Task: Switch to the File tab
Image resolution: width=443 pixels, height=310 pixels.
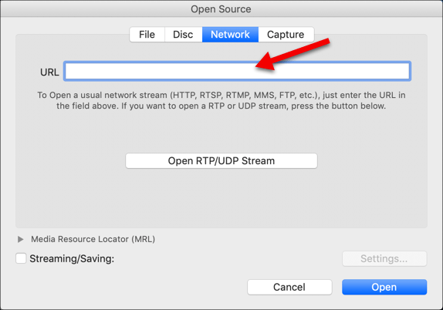Action: point(147,35)
